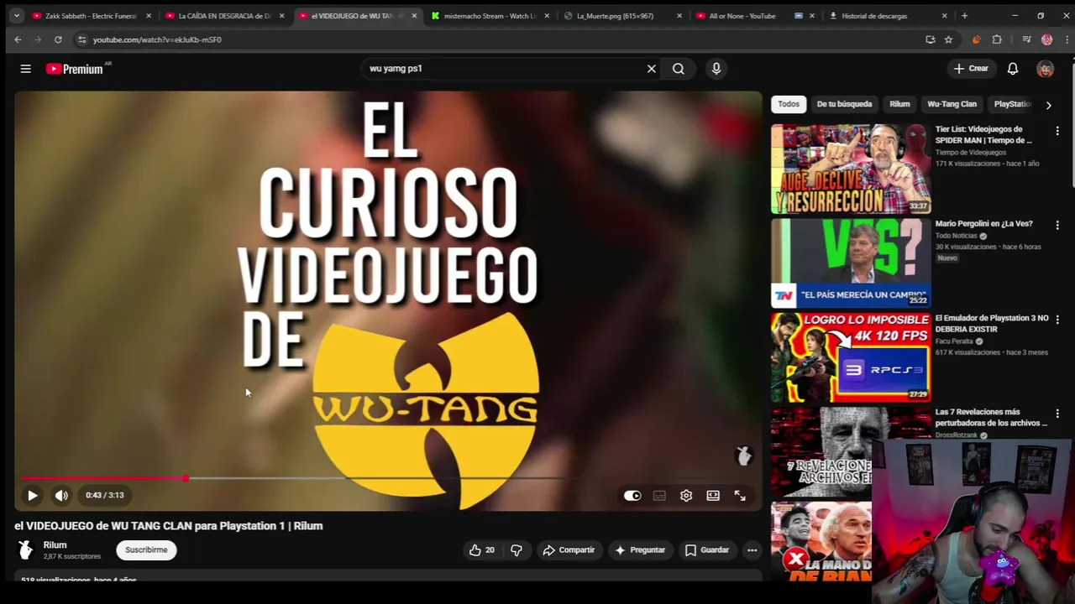Open a new browser tab
The height and width of the screenshot is (604, 1075).
click(964, 16)
